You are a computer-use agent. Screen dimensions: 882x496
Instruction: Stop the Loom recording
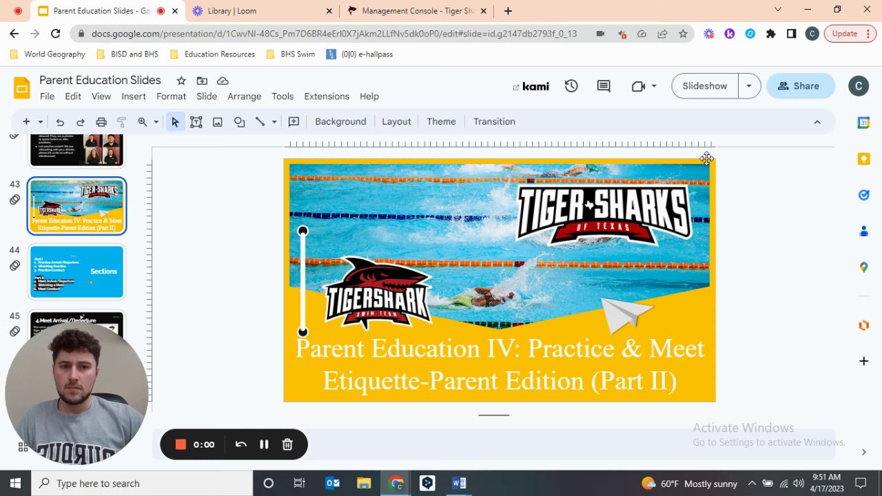[181, 445]
